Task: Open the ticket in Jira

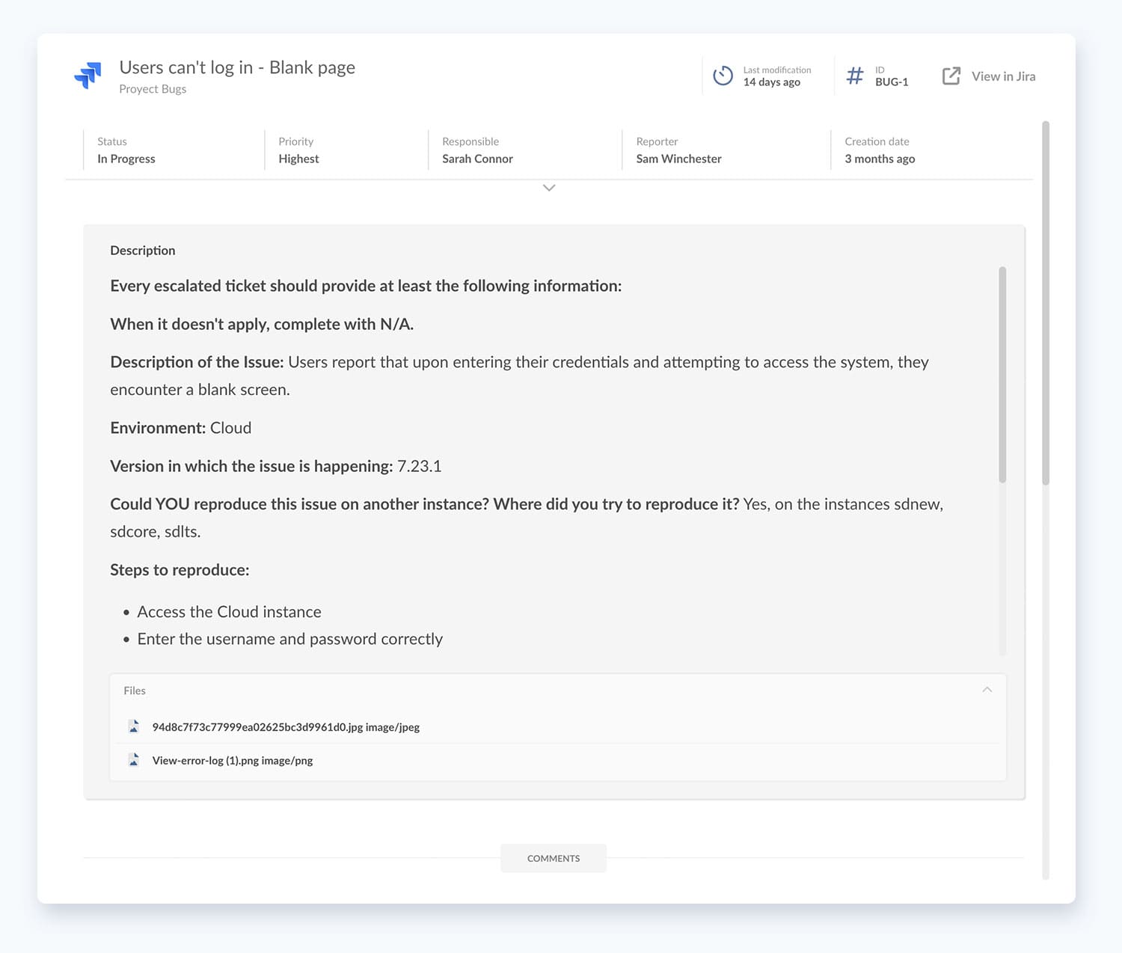Action: coord(1002,76)
